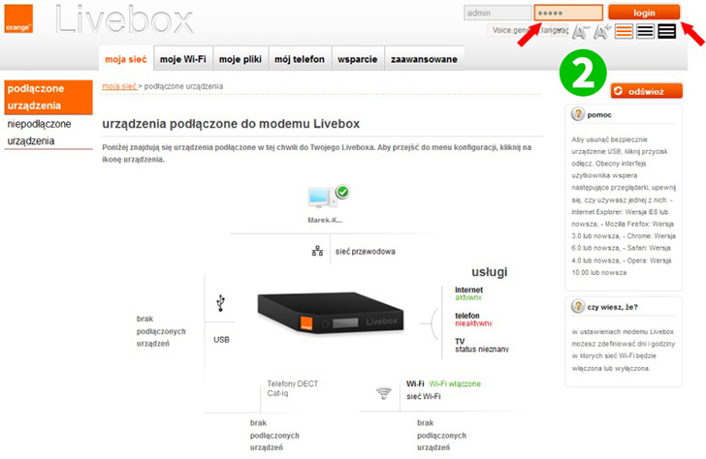706x459 pixels.
Task: Select the orange contrast theme icon
Action: (624, 31)
